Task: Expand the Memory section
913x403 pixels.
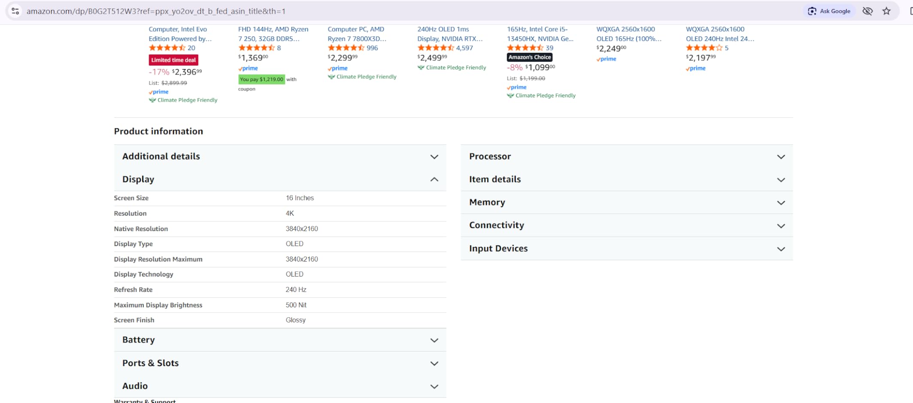Action: pos(627,202)
